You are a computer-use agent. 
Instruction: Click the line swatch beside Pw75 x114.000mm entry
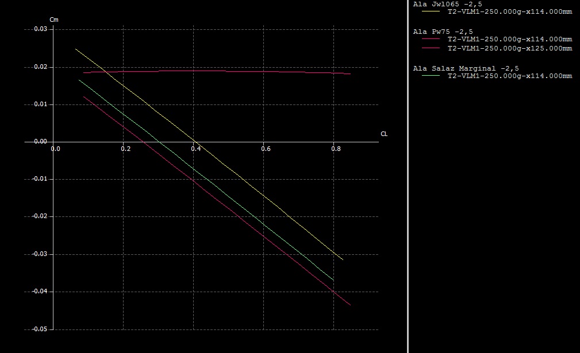pyautogui.click(x=431, y=39)
